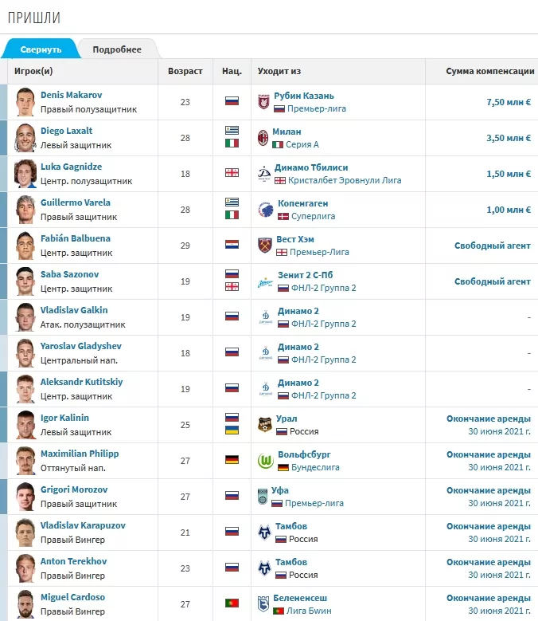This screenshot has width=538, height=621.
Task: Click the AC Milan club crest icon
Action: (263, 138)
